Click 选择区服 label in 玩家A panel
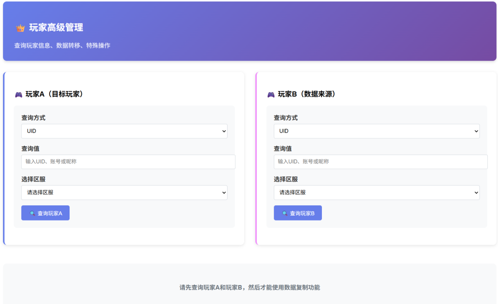498x304 pixels. coord(34,179)
